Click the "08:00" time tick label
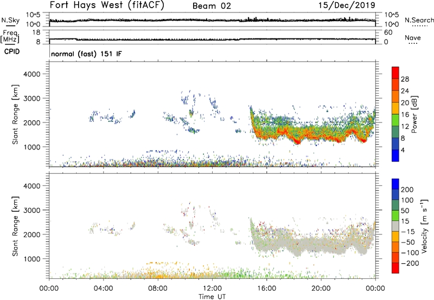This screenshot has height=300, width=434. pos(158,289)
